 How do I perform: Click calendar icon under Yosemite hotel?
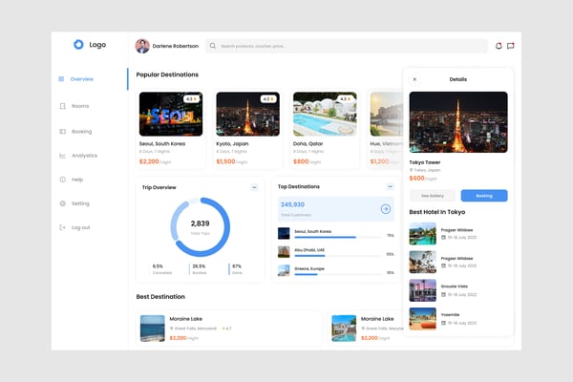[443, 323]
